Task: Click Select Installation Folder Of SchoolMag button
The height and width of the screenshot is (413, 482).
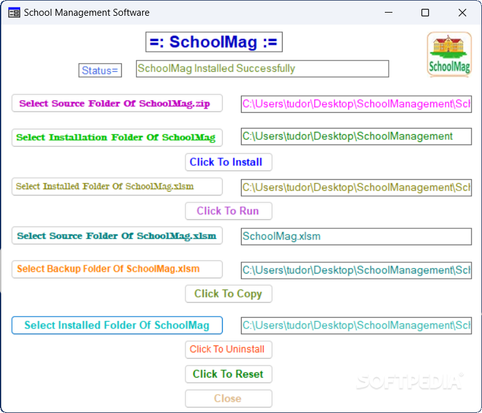Action: 117,137
